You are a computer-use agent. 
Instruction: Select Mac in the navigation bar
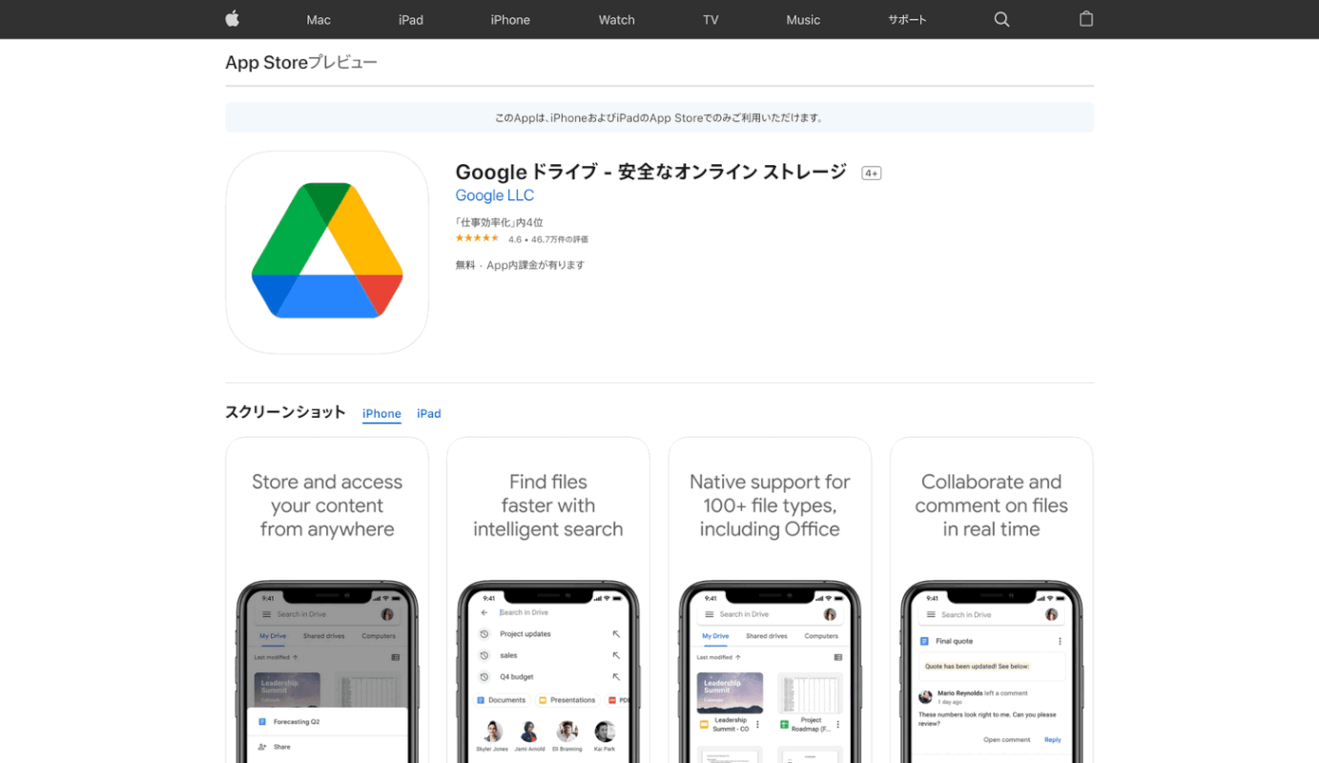[x=318, y=19]
